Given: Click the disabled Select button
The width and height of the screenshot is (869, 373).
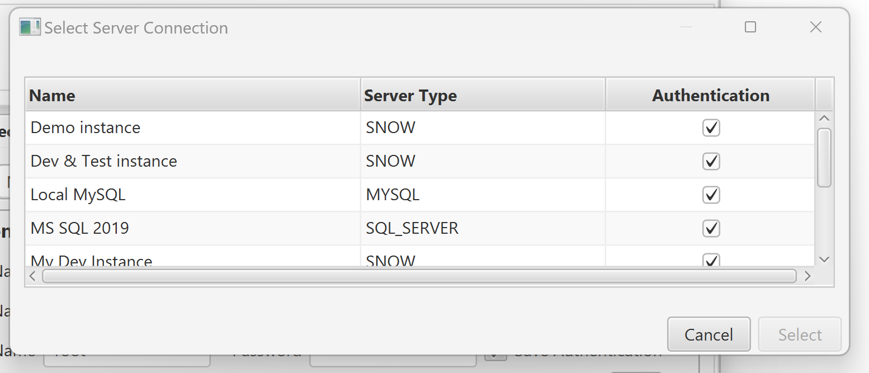Looking at the screenshot, I should [x=800, y=334].
